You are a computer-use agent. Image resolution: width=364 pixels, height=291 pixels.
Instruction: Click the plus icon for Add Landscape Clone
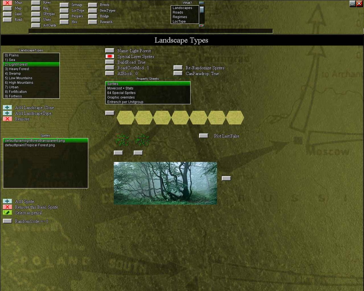(7, 108)
